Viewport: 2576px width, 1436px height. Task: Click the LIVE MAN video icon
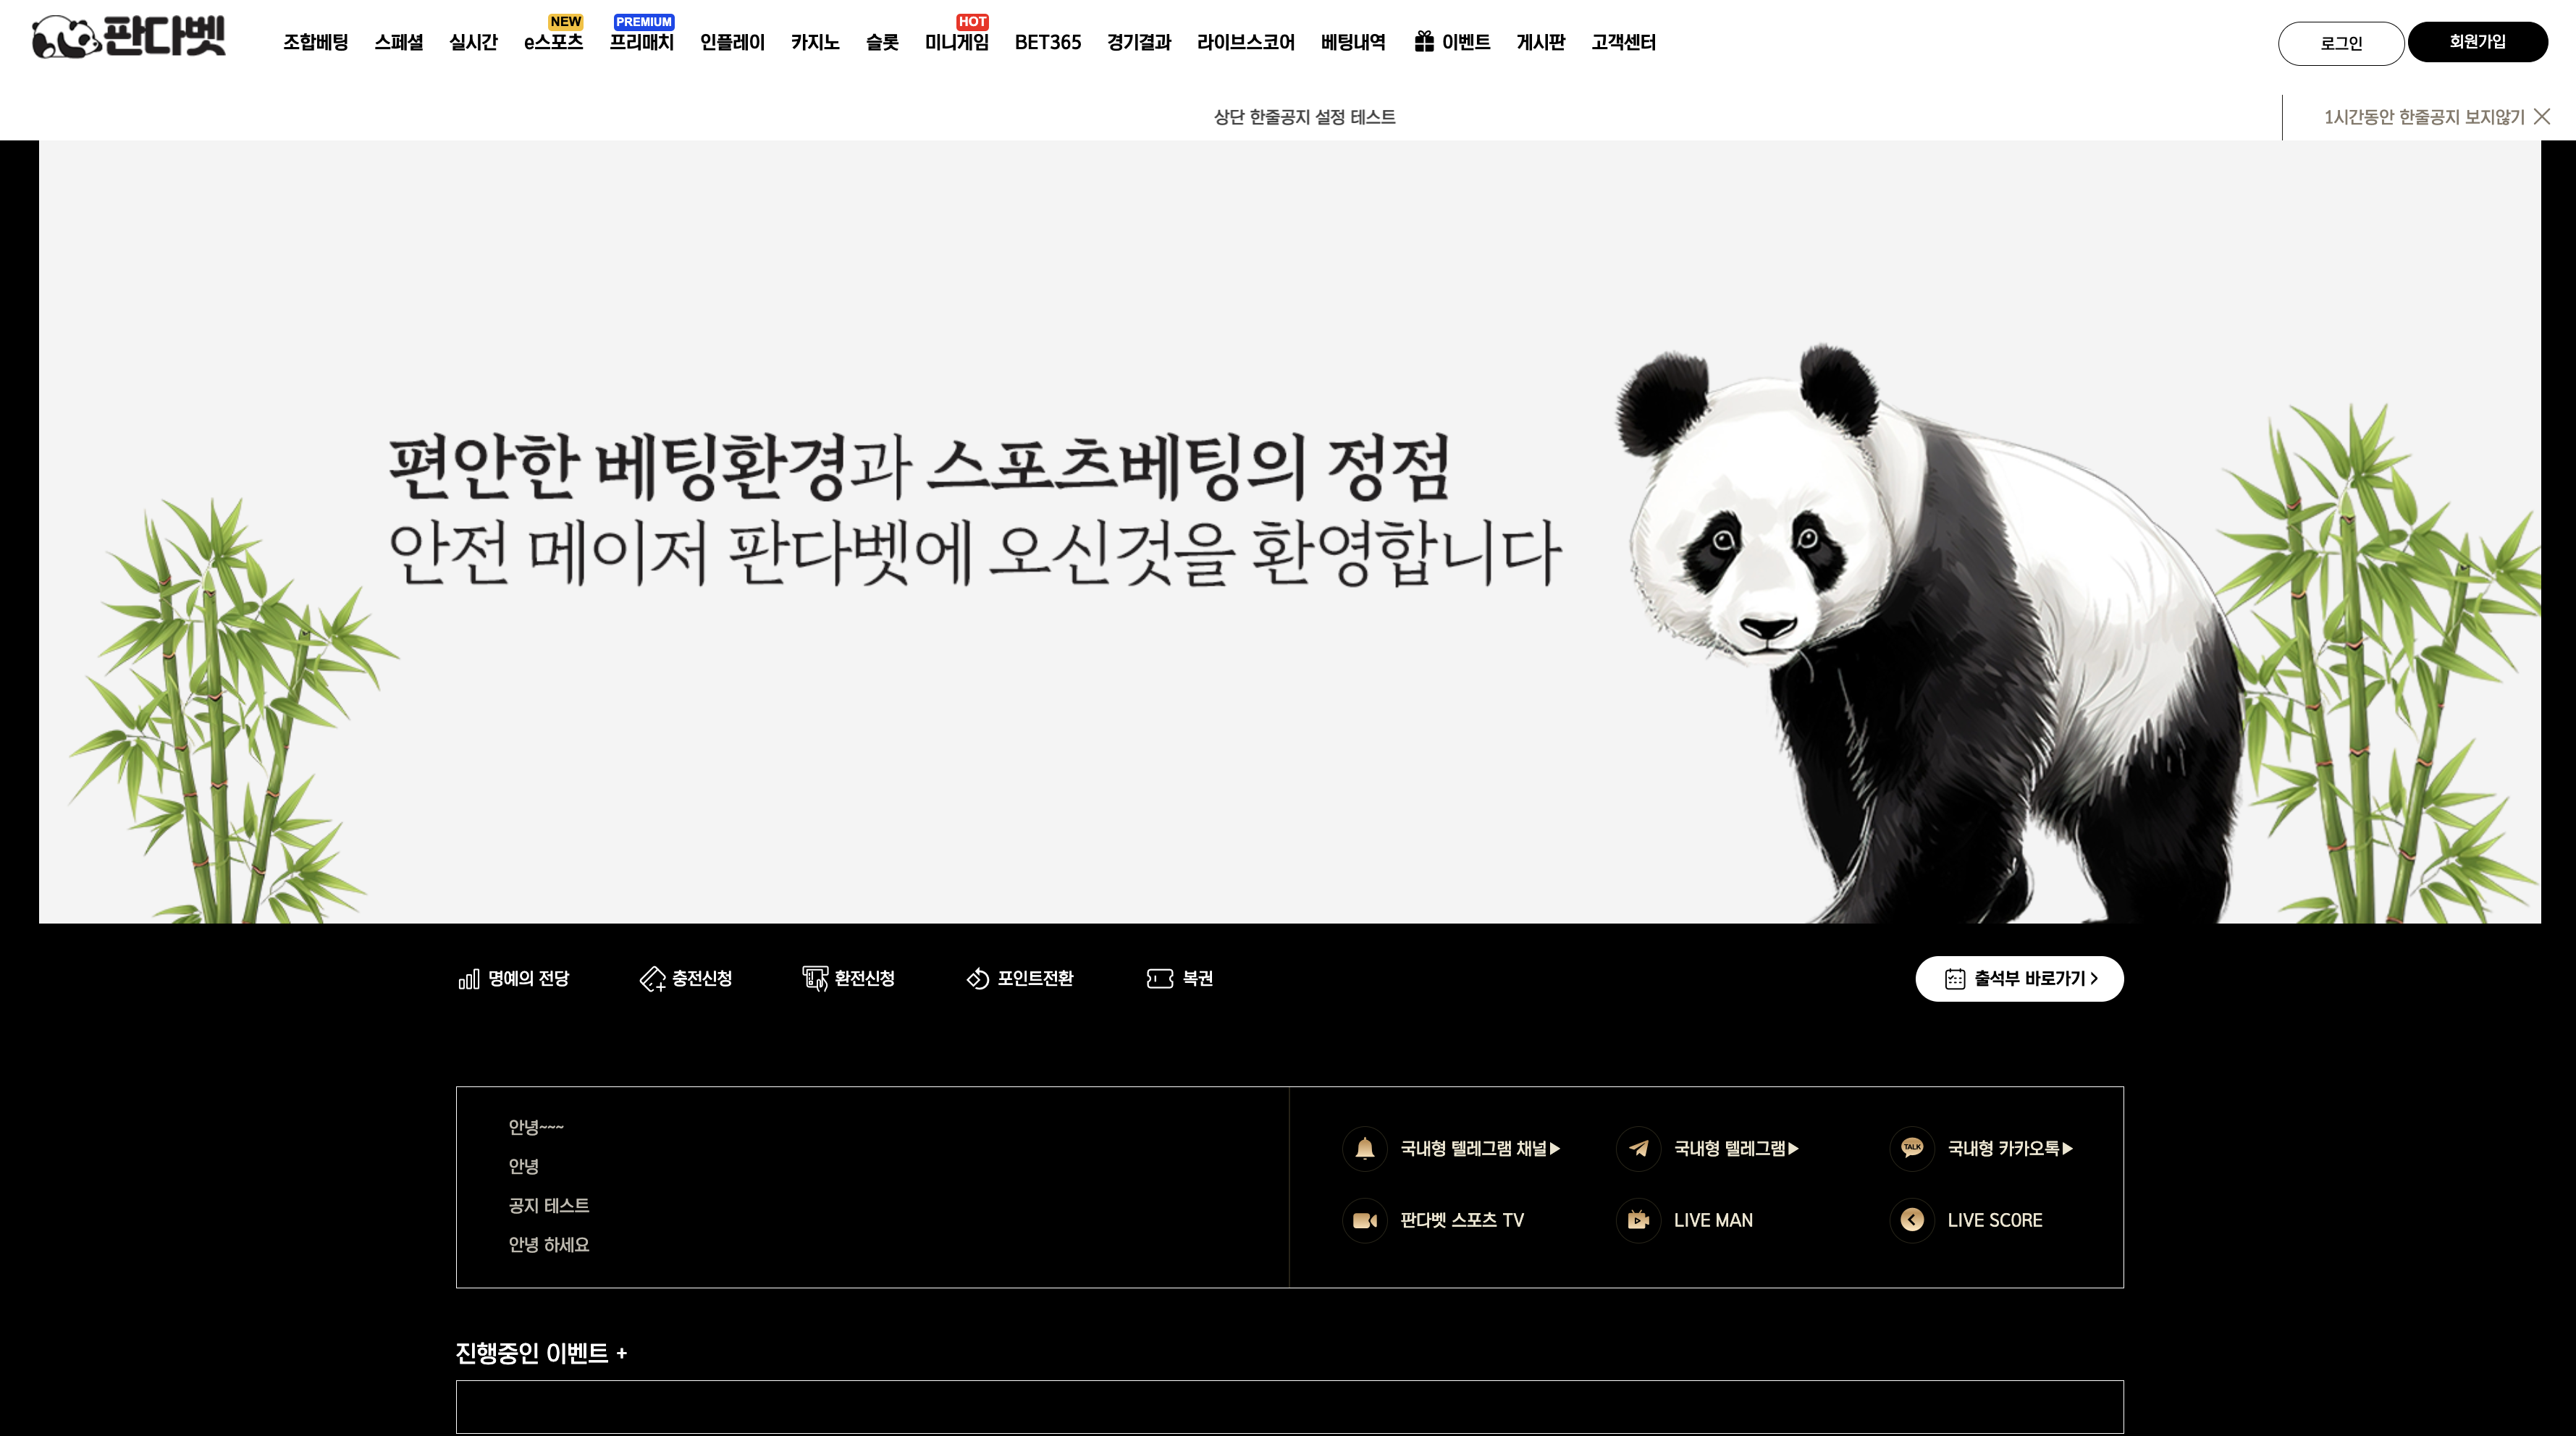pyautogui.click(x=1638, y=1220)
